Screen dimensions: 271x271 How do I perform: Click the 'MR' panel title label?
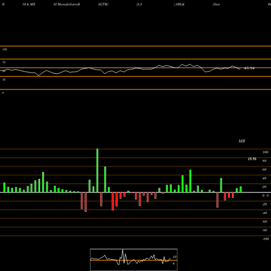click(242, 141)
